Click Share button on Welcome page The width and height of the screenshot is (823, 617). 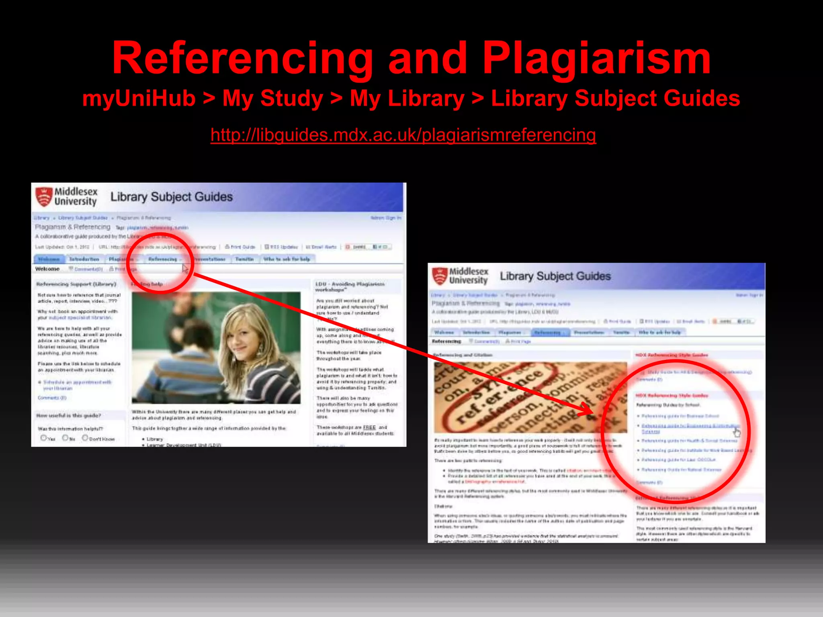coord(368,247)
